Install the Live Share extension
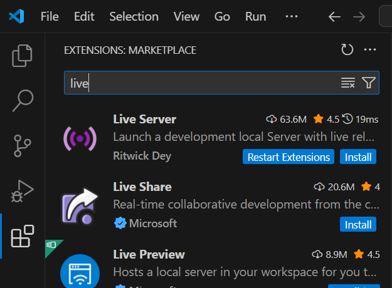 point(358,224)
